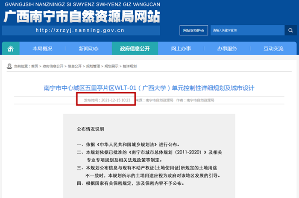Click the header text GVANGJSIH NANZNINGZ SI

point(82,4)
